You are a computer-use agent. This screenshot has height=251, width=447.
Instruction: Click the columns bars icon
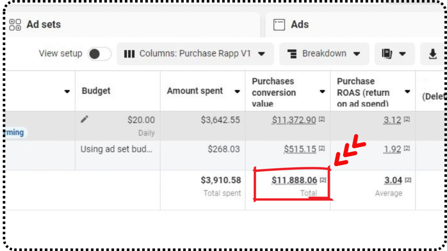[x=129, y=54]
